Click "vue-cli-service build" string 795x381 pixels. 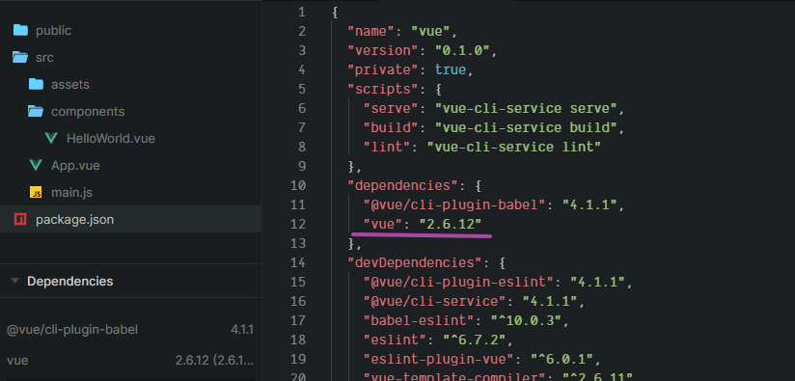point(526,127)
